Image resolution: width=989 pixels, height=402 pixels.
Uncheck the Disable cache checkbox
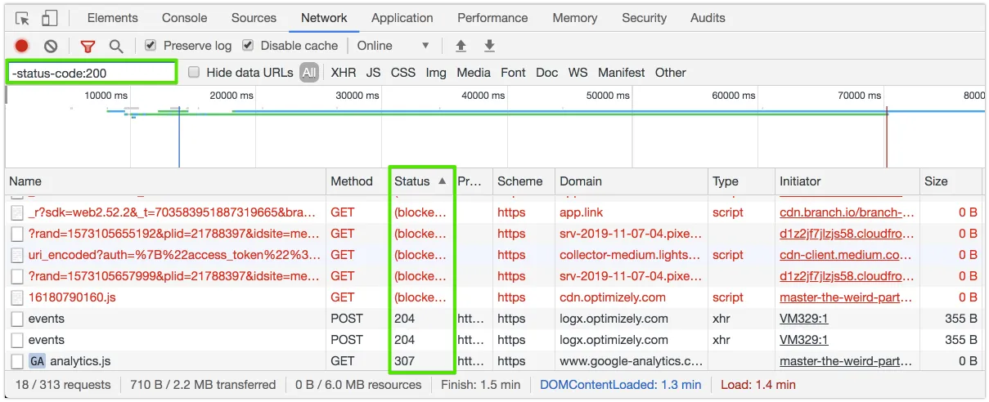247,46
